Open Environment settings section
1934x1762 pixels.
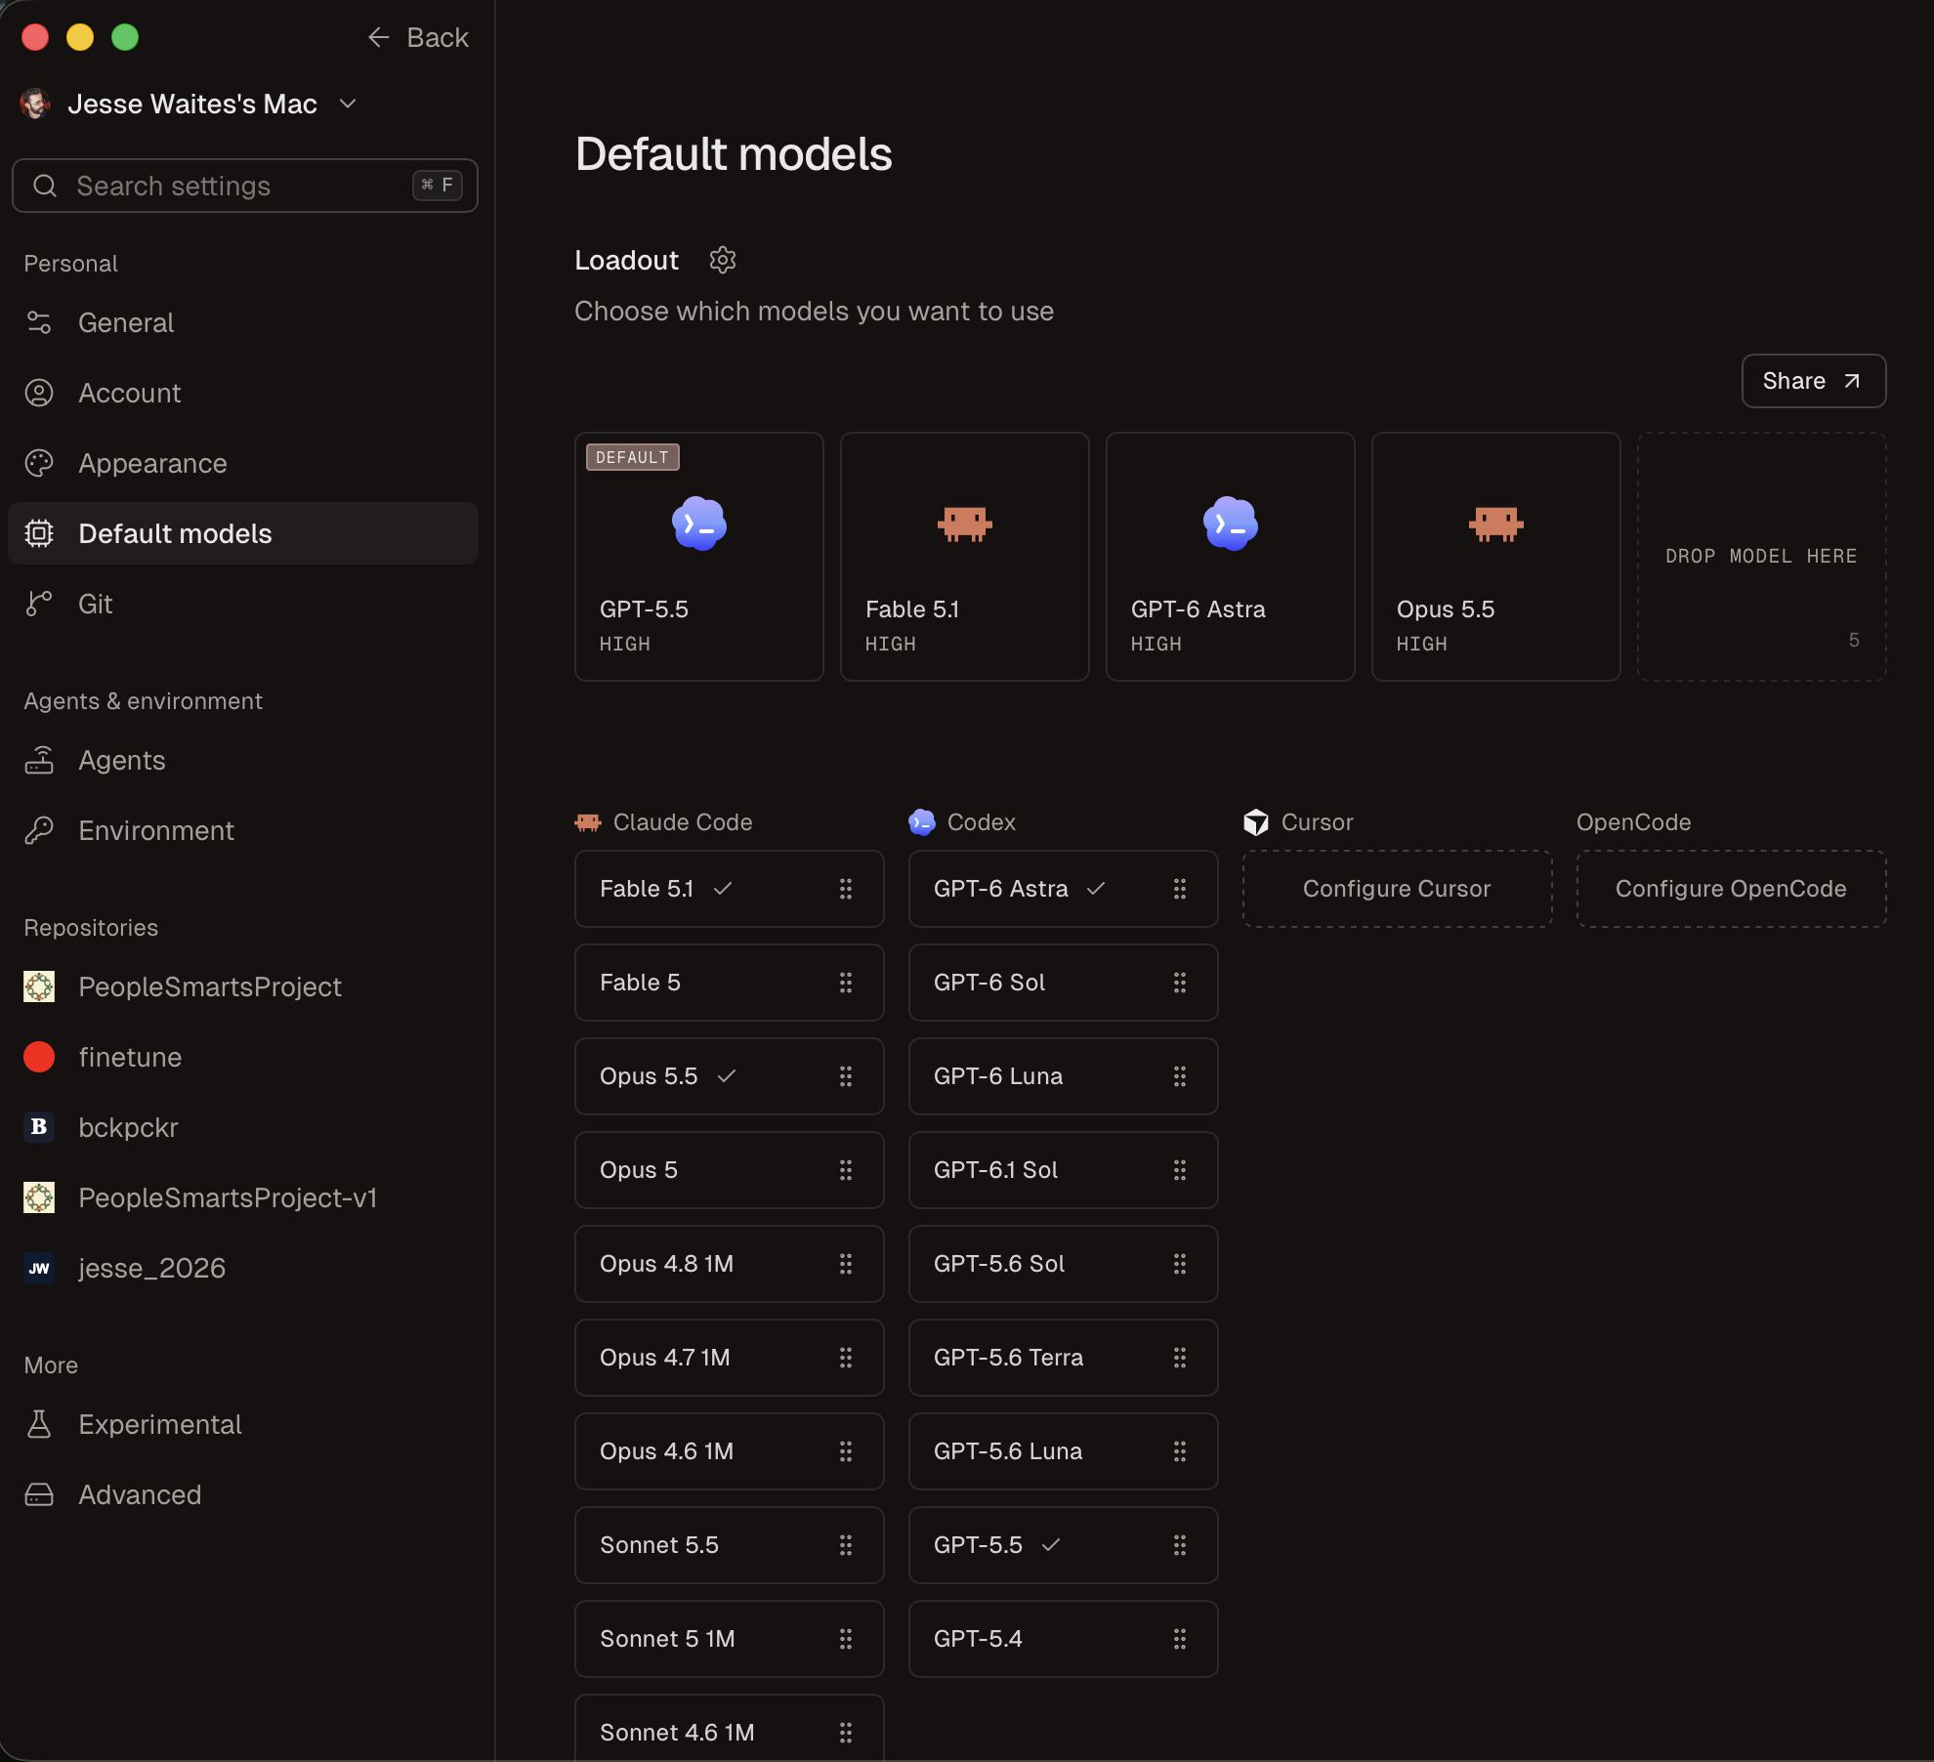tap(243, 830)
